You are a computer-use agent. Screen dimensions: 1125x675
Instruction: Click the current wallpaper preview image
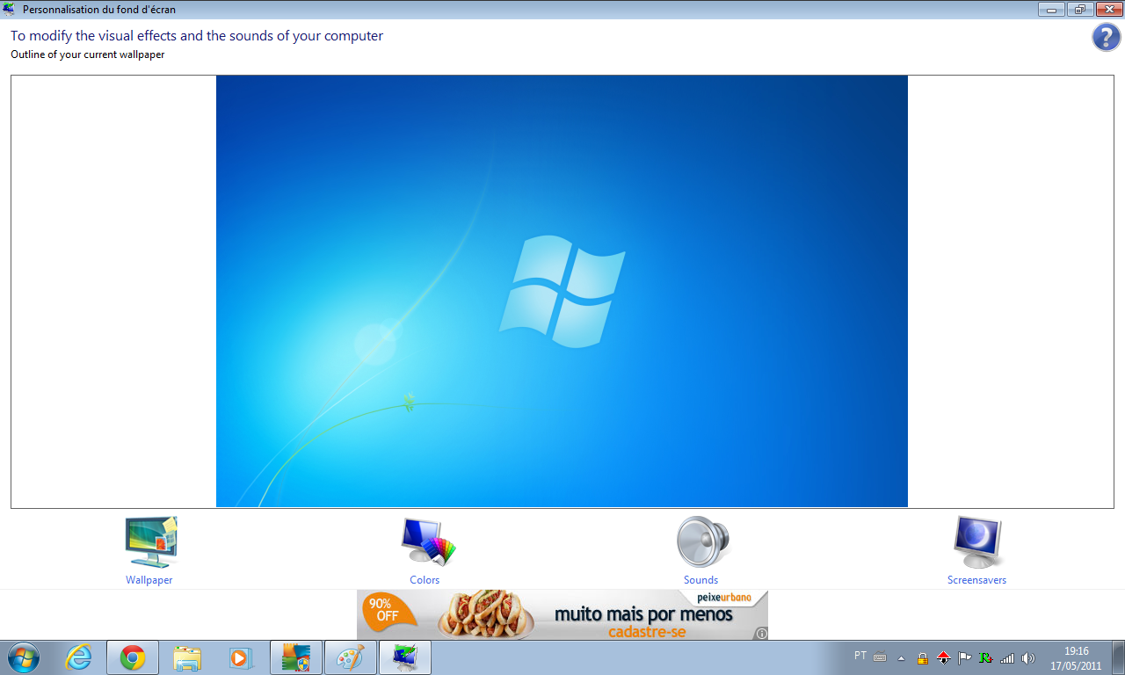point(562,291)
